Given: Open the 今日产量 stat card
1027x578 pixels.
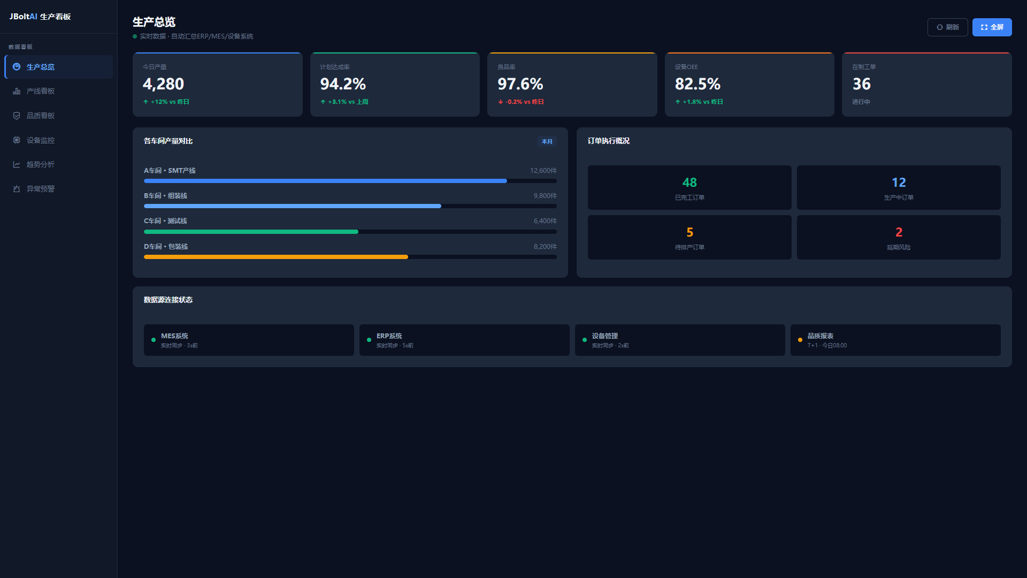Looking at the screenshot, I should 218,85.
